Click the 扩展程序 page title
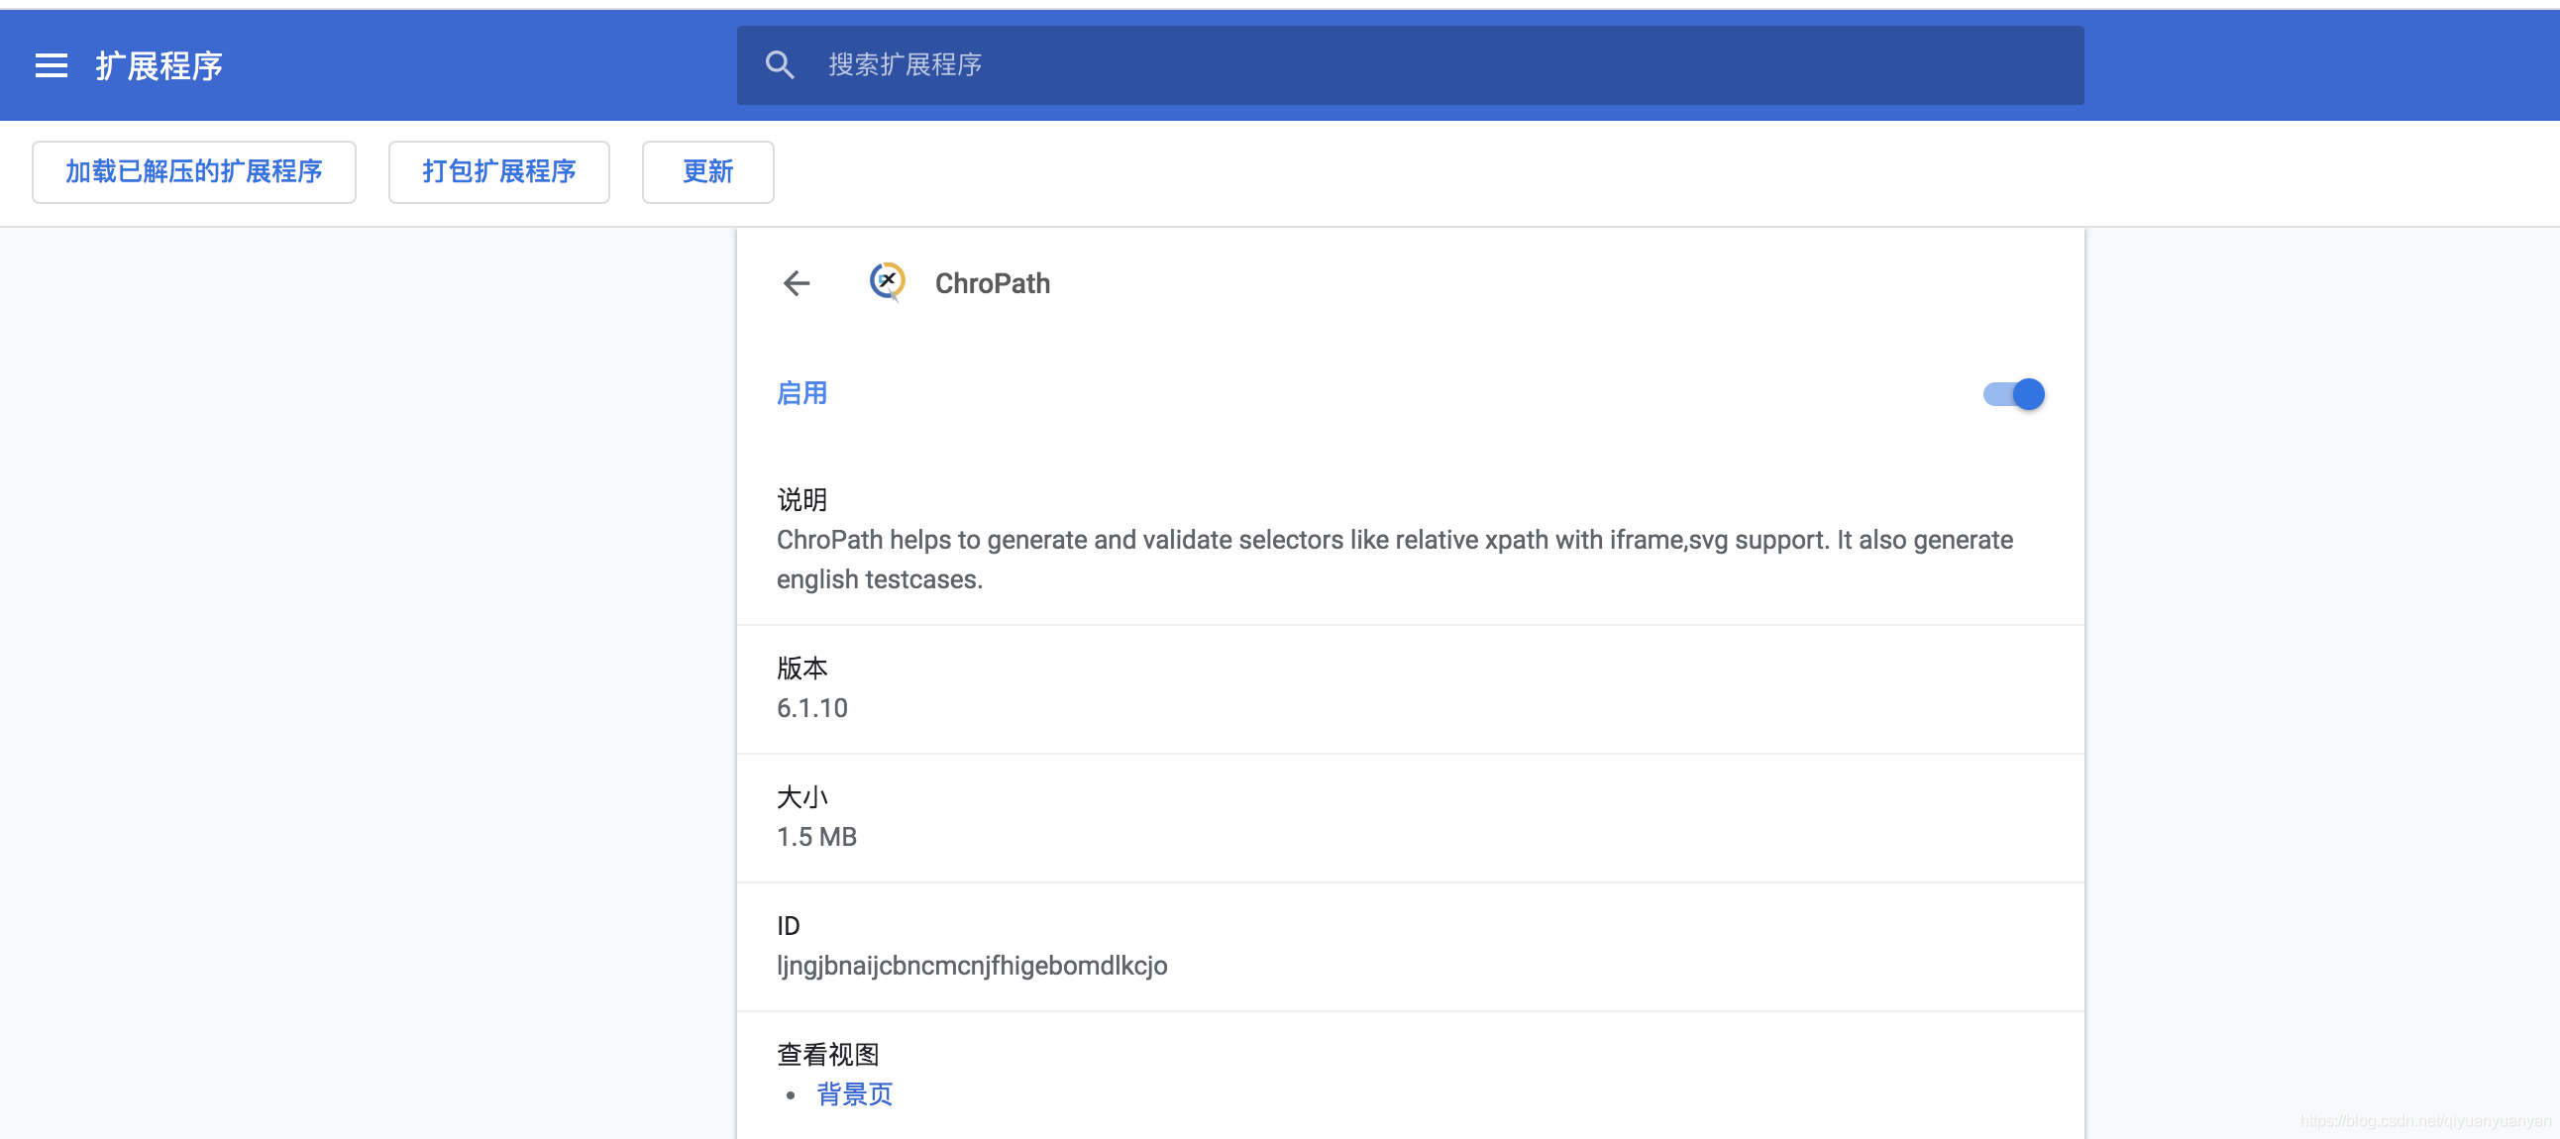The height and width of the screenshot is (1139, 2560). pos(159,65)
